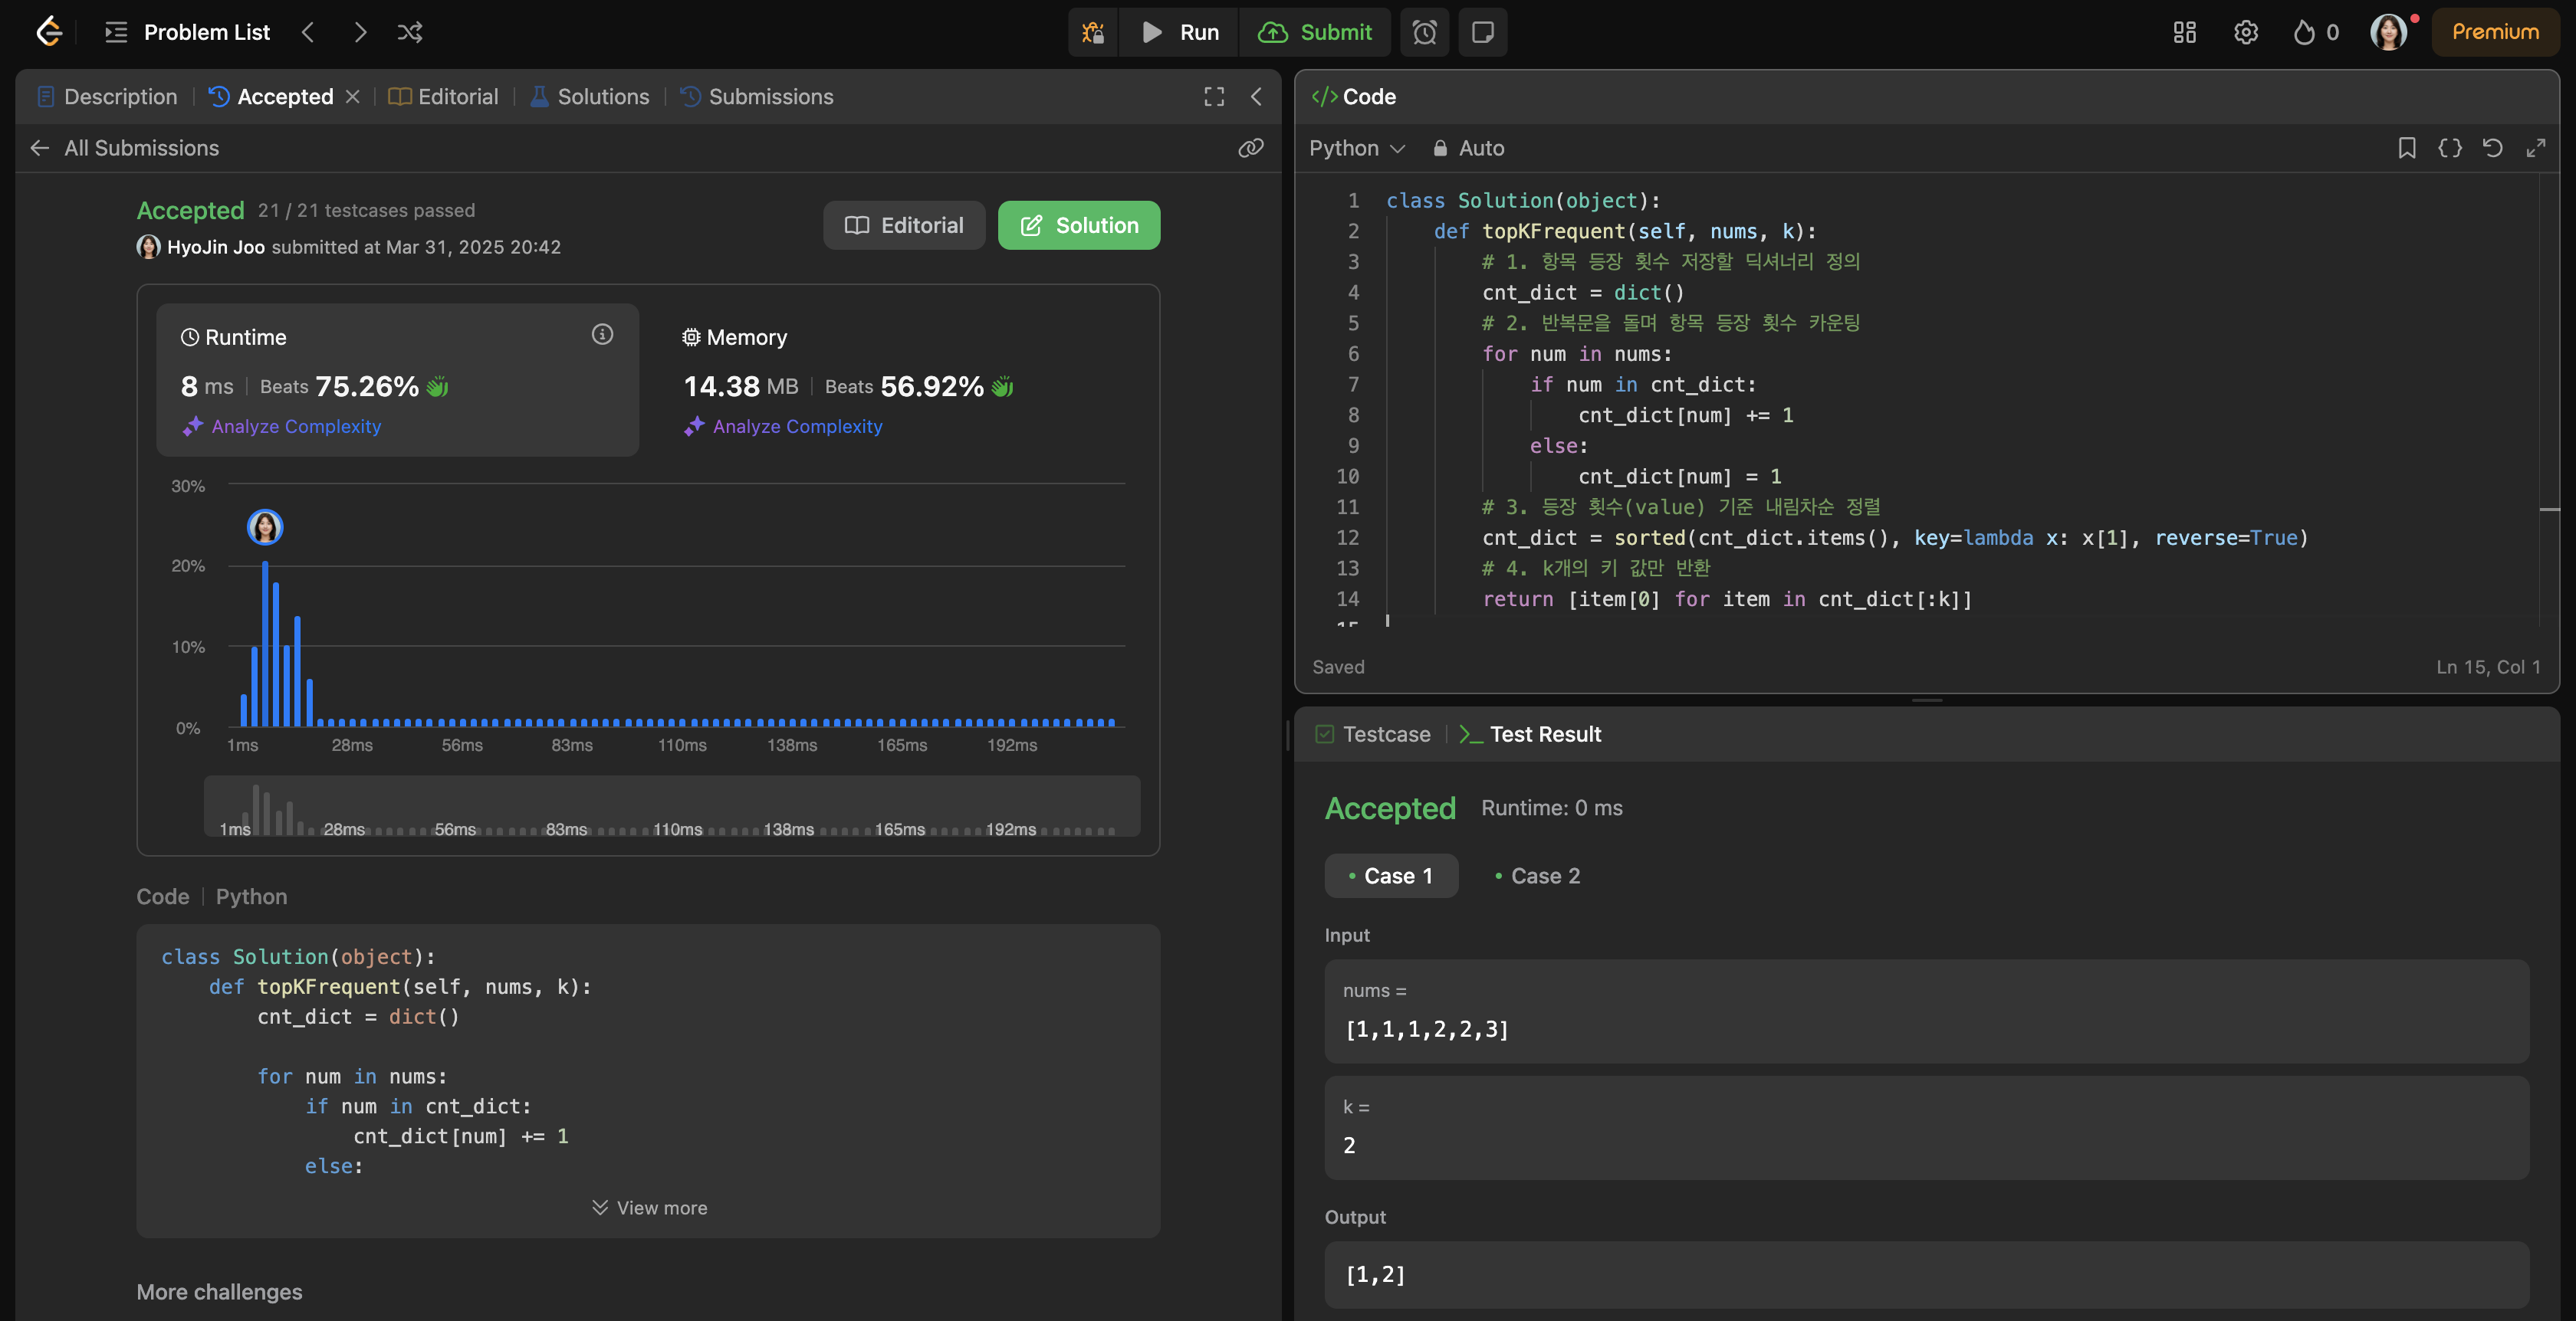
Task: Select the Case 2 test case
Action: [1538, 875]
